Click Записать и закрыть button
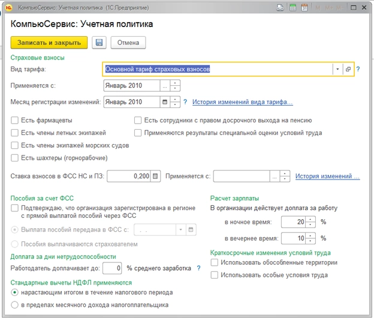Viewport: 374px width, 320px height. point(49,43)
